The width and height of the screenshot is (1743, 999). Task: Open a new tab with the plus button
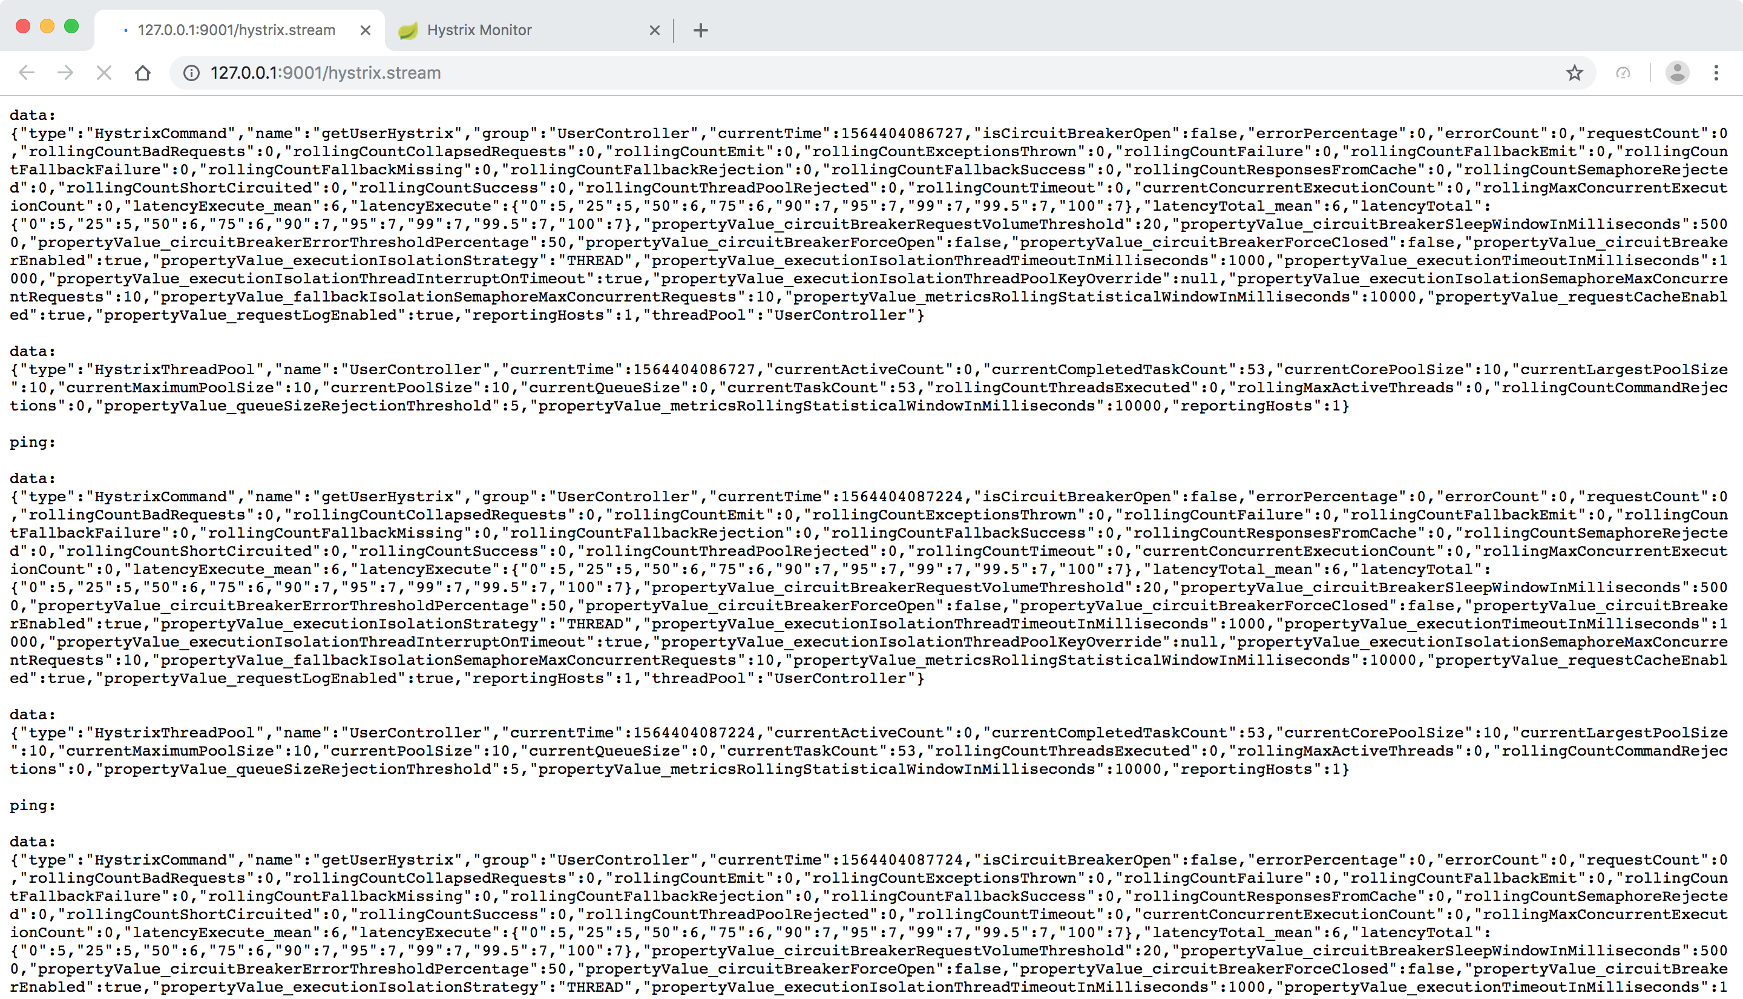tap(700, 30)
